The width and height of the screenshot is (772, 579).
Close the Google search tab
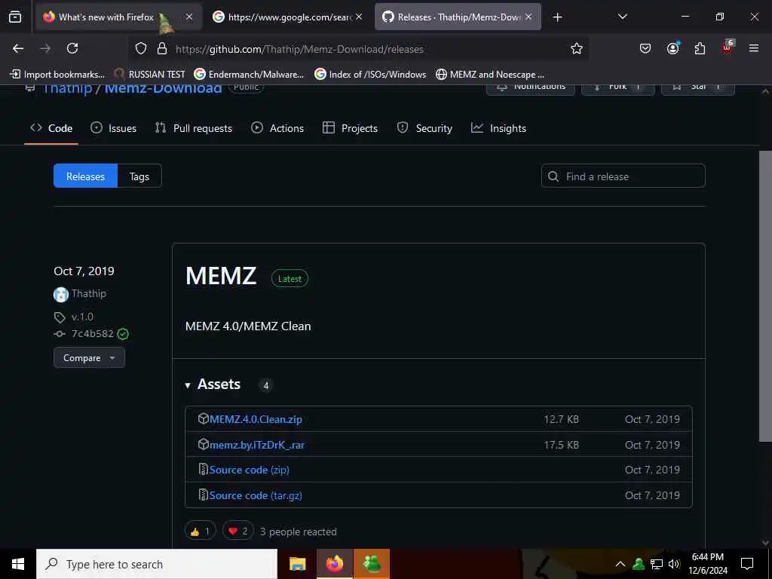point(359,17)
